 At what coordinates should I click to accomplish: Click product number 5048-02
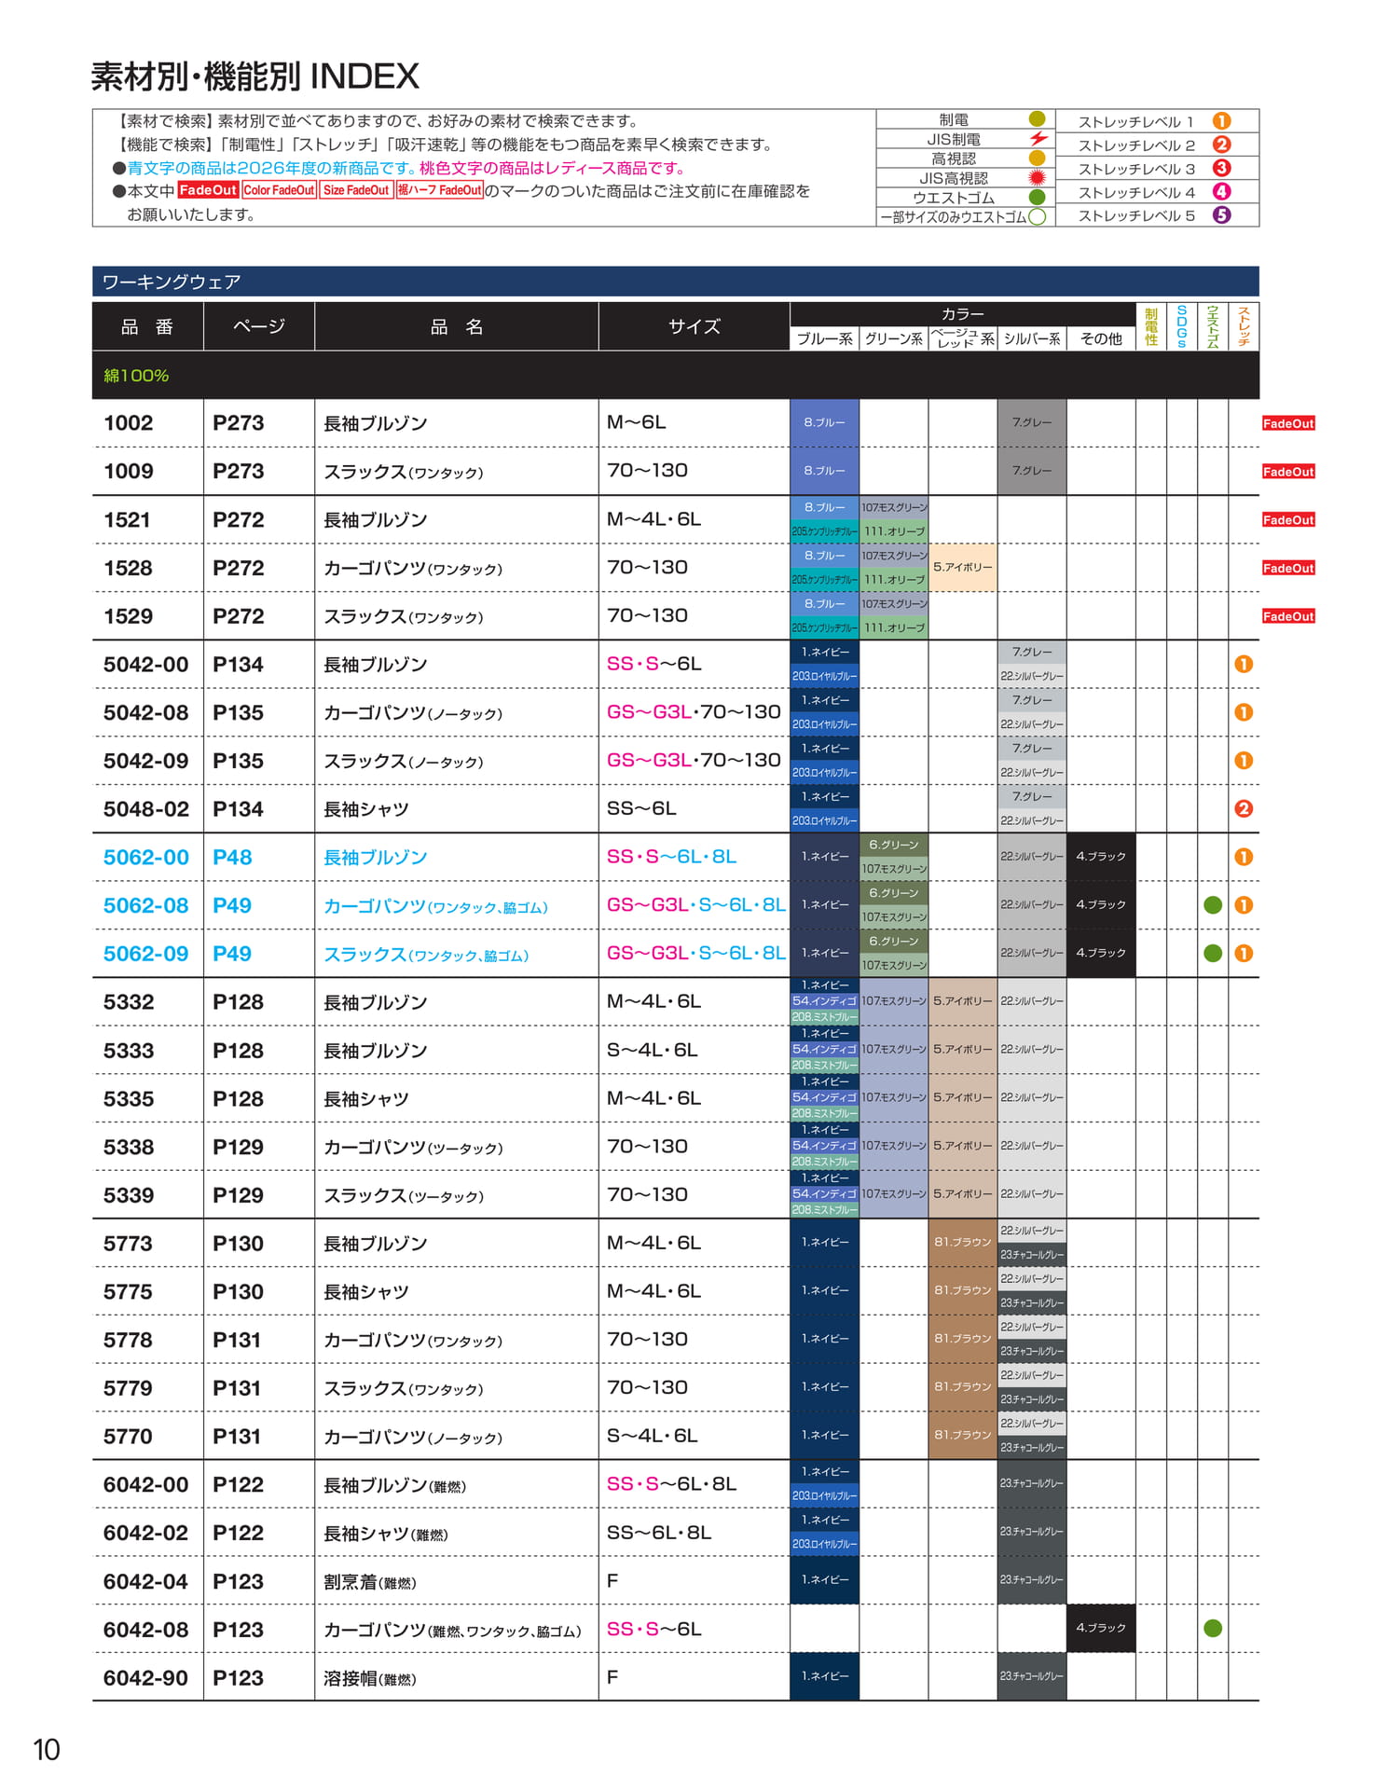click(x=146, y=809)
